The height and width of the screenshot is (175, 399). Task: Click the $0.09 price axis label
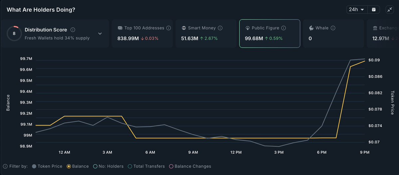coord(374,60)
